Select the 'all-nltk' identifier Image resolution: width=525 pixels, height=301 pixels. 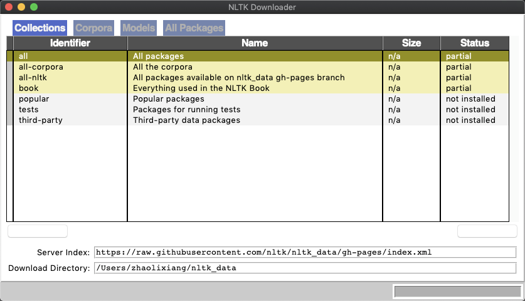click(33, 78)
